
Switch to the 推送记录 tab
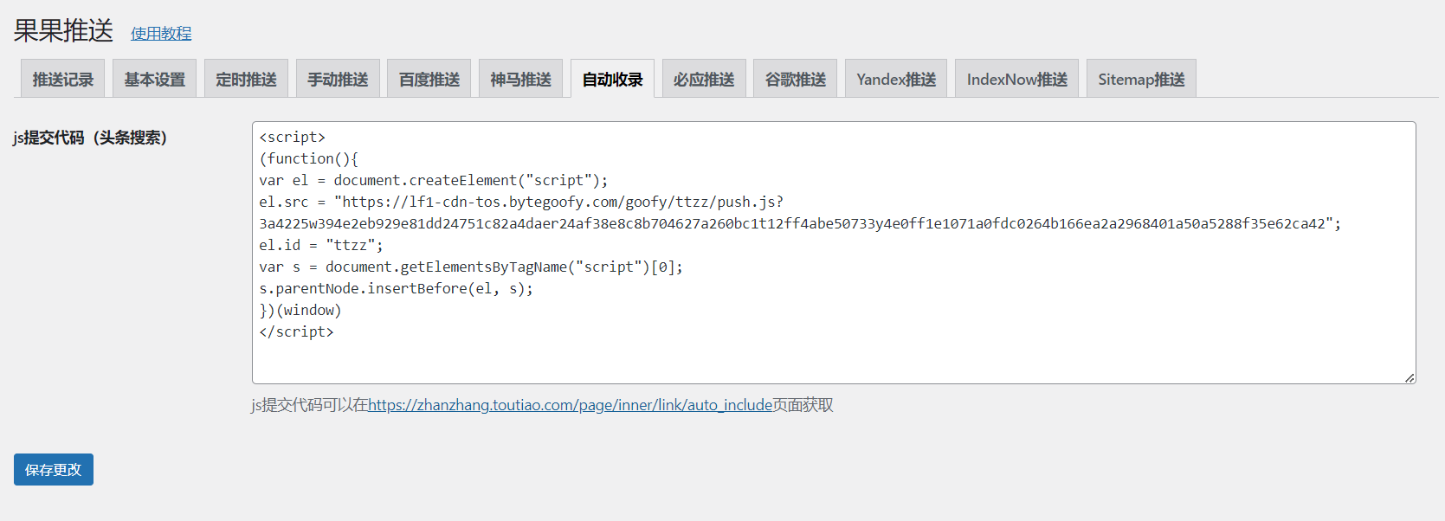[62, 79]
